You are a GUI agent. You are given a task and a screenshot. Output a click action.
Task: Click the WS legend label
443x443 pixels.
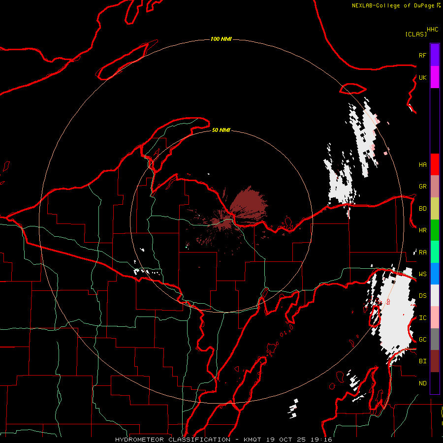coord(422,274)
